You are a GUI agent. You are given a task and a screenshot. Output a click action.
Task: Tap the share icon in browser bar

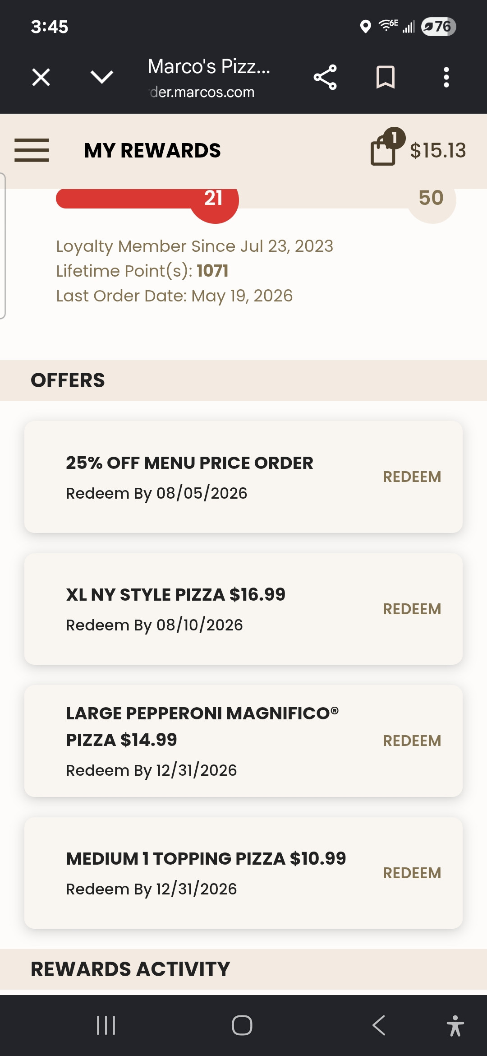(x=325, y=77)
